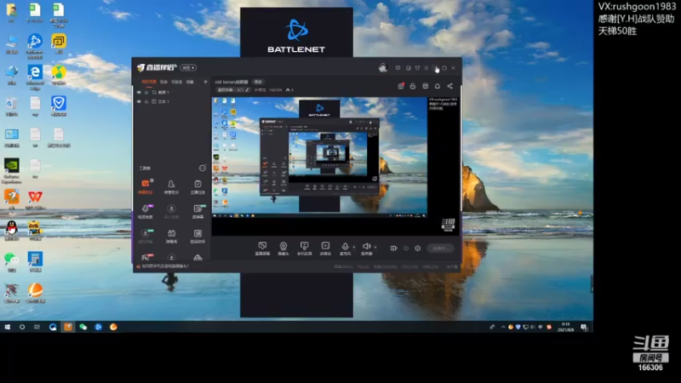Click the lock icon in room header
This screenshot has width=681, height=383.
coord(413,86)
